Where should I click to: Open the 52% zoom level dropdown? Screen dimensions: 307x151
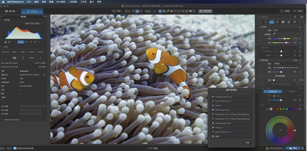click(150, 11)
